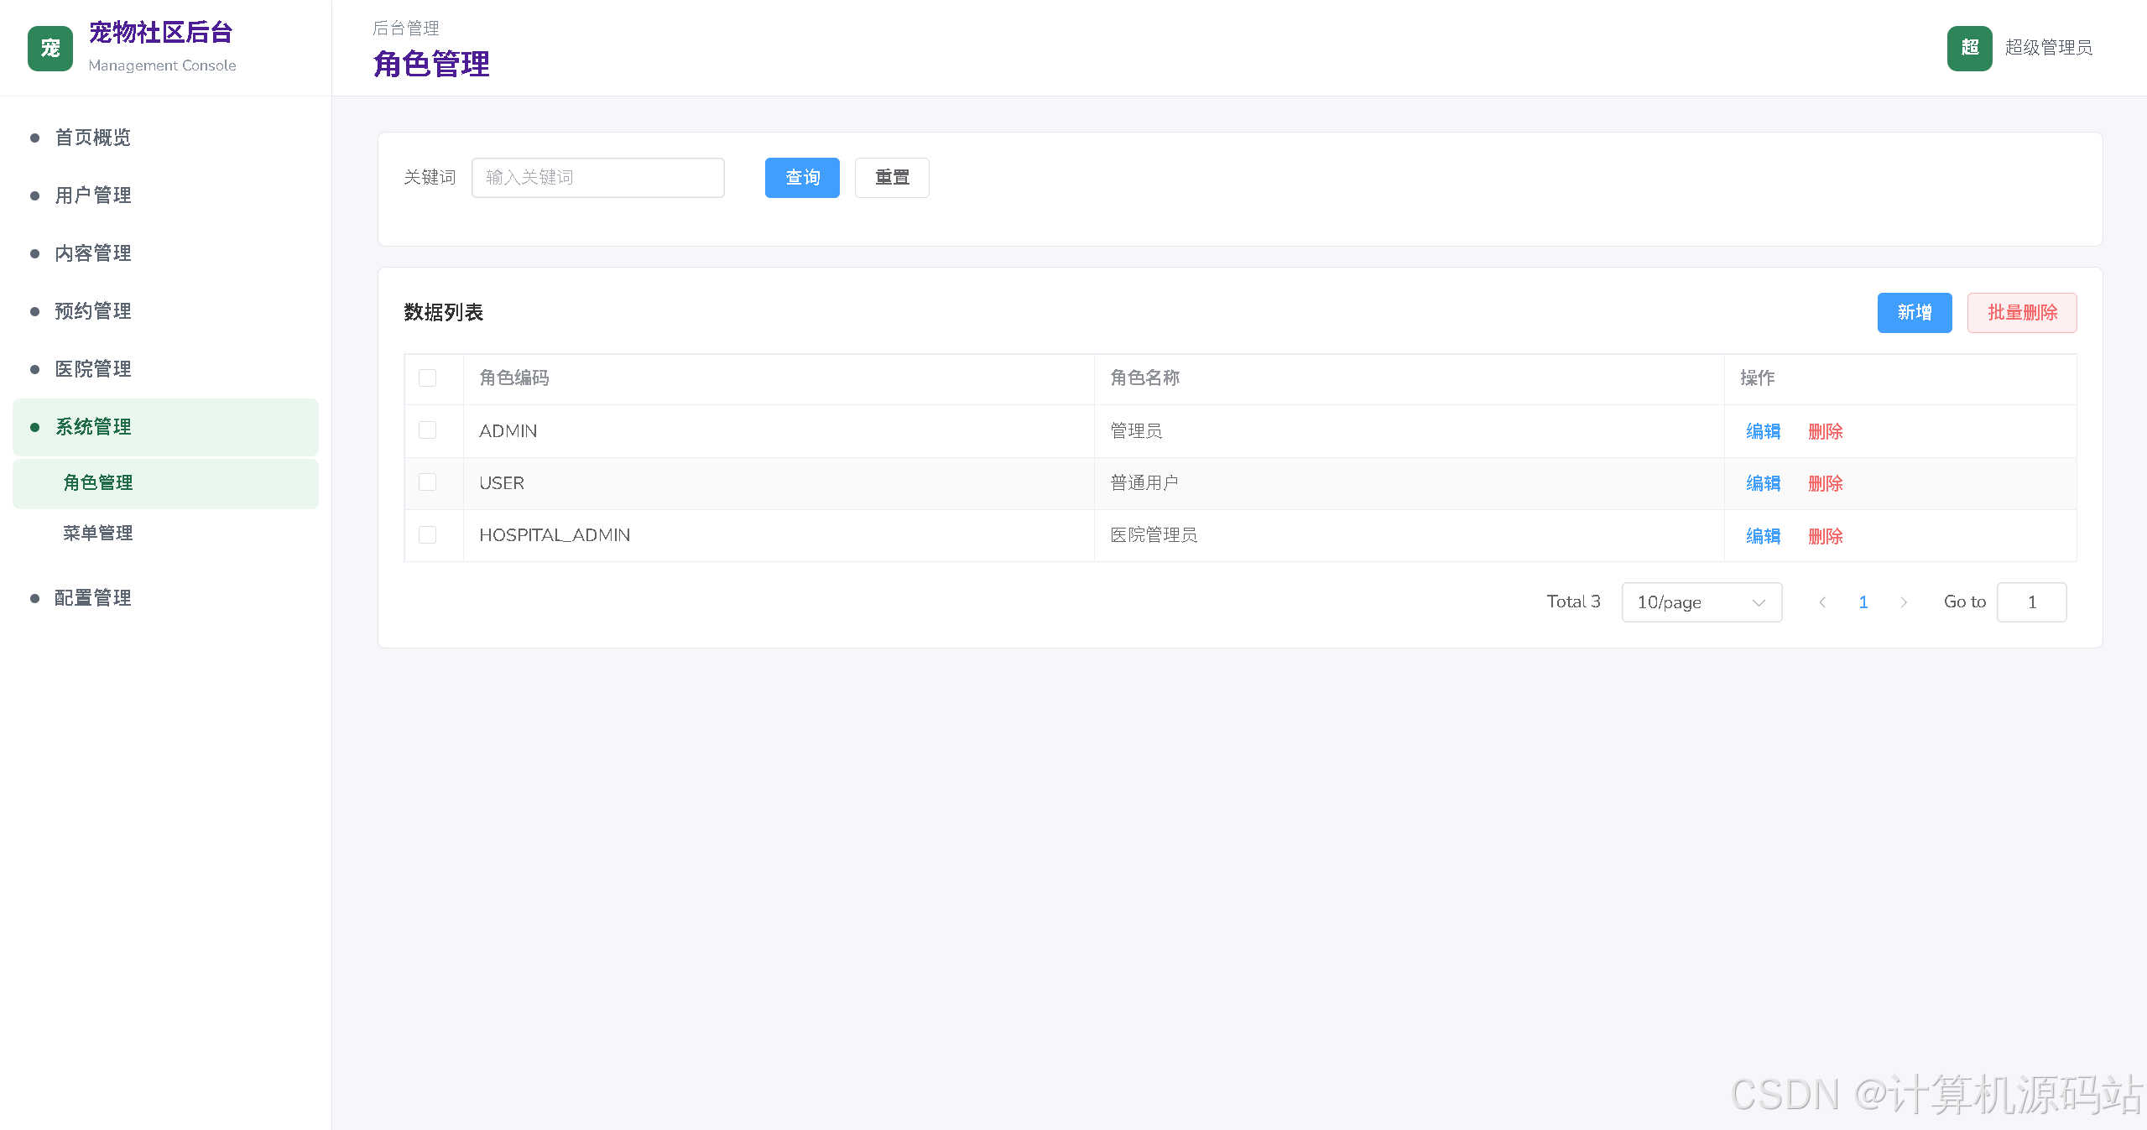Image resolution: width=2147 pixels, height=1130 pixels.
Task: Click the 后台管理 breadcrumb text
Action: (x=406, y=29)
